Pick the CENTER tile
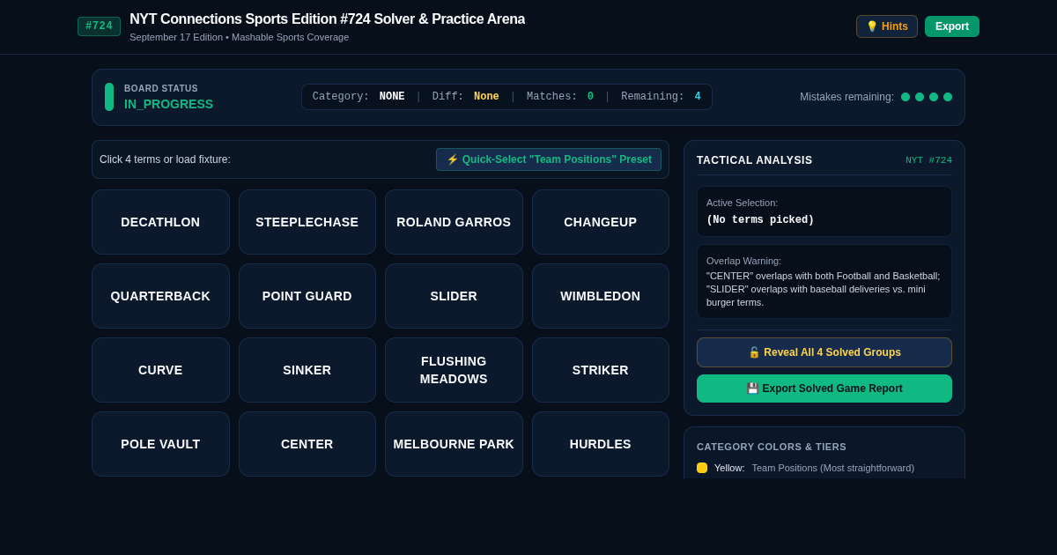This screenshot has width=1057, height=555. 307,444
